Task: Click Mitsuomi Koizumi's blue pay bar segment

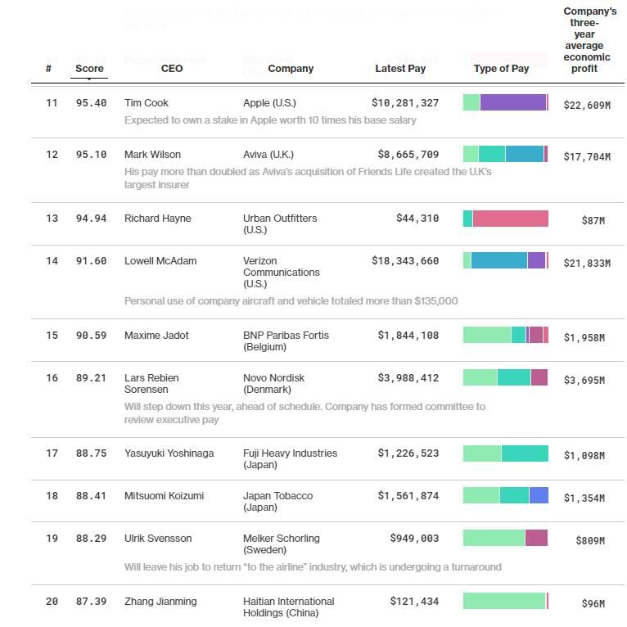Action: pyautogui.click(x=539, y=496)
